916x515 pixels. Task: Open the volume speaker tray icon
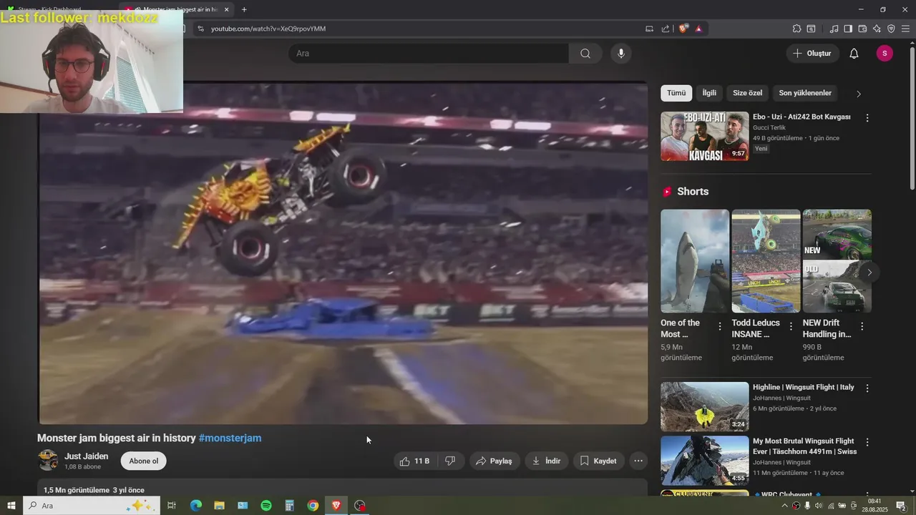(x=819, y=506)
